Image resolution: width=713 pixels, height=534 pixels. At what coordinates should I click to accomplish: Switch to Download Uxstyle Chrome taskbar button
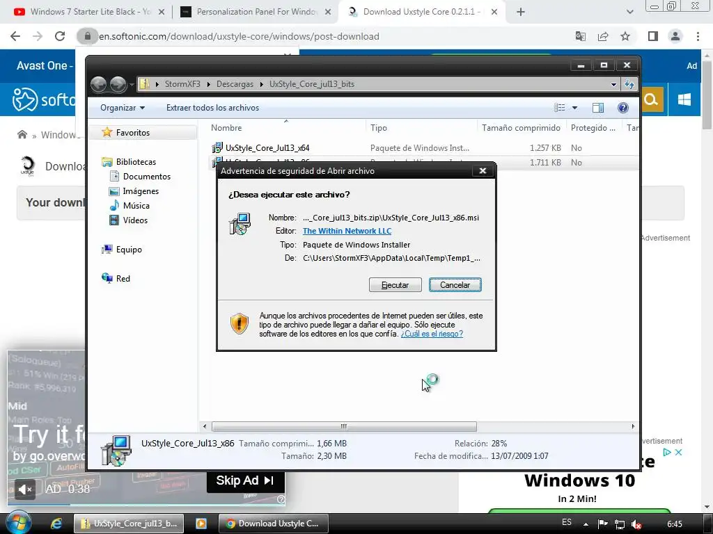tap(272, 524)
